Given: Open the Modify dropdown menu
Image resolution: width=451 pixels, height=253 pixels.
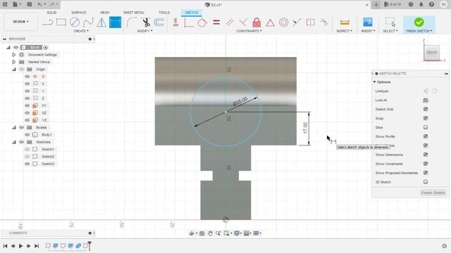Looking at the screenshot, I should pyautogui.click(x=144, y=31).
